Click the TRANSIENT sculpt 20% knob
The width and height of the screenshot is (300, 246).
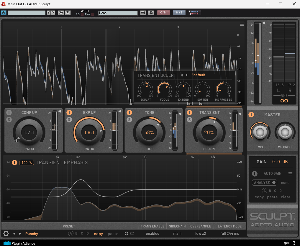(209, 132)
